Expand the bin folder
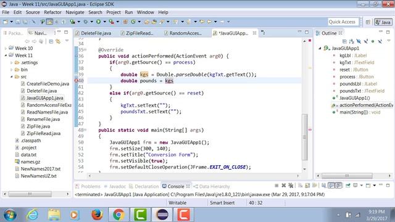 coord(11,70)
